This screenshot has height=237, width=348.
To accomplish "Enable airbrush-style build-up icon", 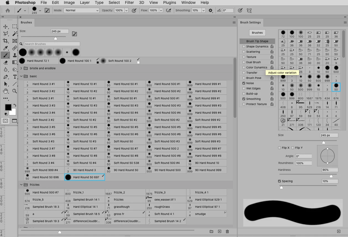I will [168, 10].
